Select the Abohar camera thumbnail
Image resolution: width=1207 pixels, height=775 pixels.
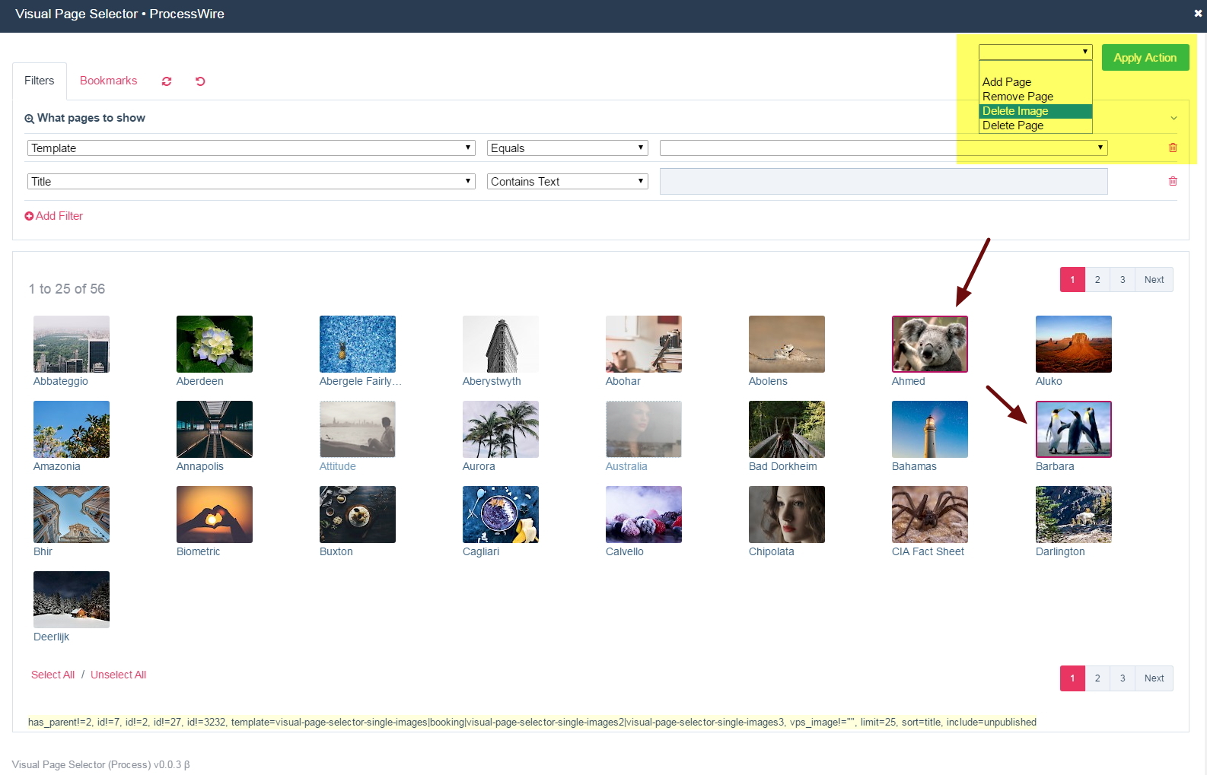point(644,344)
